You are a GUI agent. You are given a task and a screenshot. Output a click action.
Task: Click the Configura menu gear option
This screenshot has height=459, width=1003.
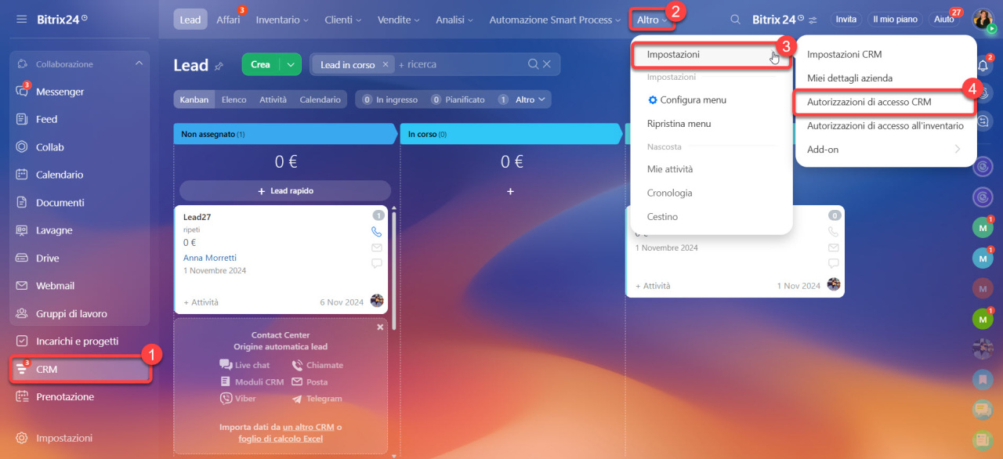[x=686, y=100]
